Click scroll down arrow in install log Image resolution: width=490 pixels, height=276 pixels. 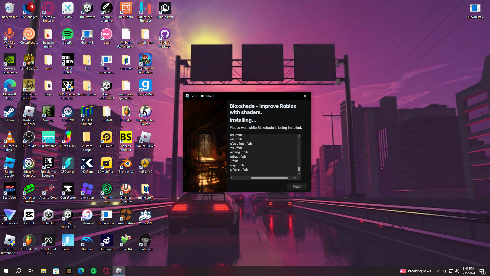(299, 174)
